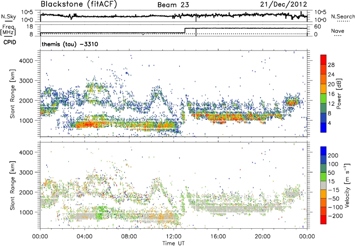
Task: Click the 'Blackstone (fitACF)' plot title
Action: click(79, 4)
